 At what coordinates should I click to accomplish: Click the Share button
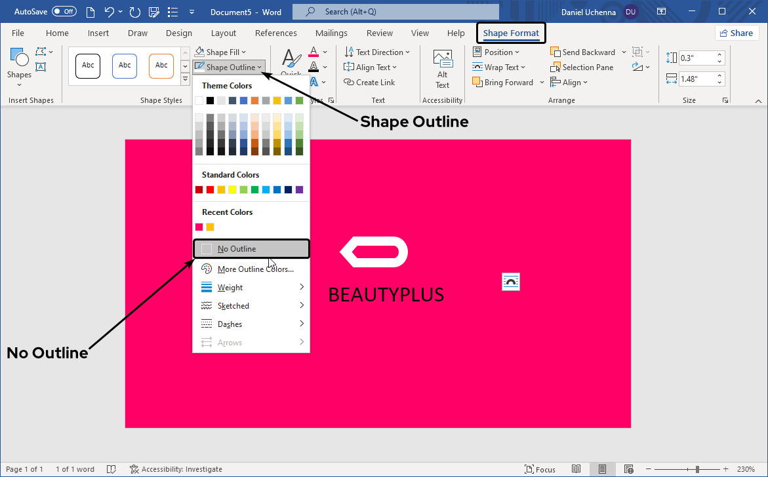point(736,33)
